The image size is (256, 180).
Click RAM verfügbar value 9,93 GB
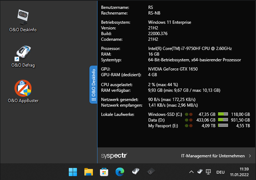pyautogui.click(x=184, y=90)
